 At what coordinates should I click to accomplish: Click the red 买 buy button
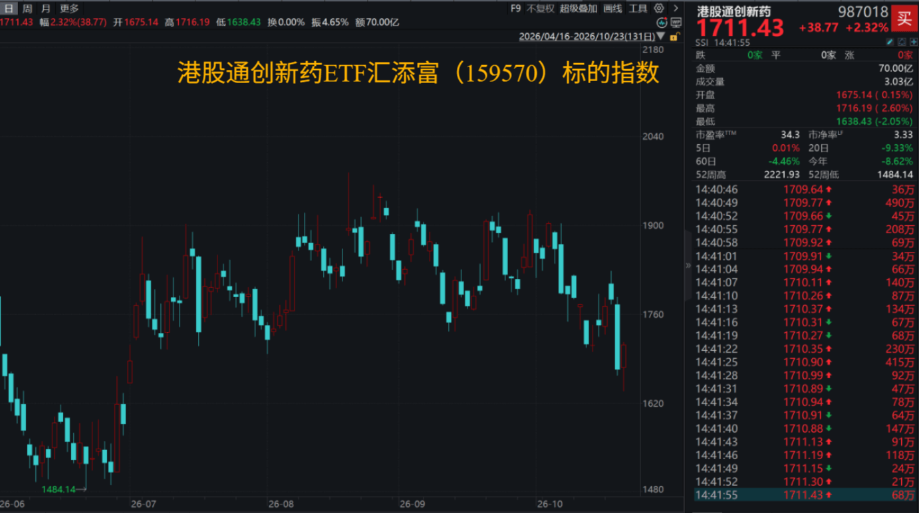click(904, 18)
